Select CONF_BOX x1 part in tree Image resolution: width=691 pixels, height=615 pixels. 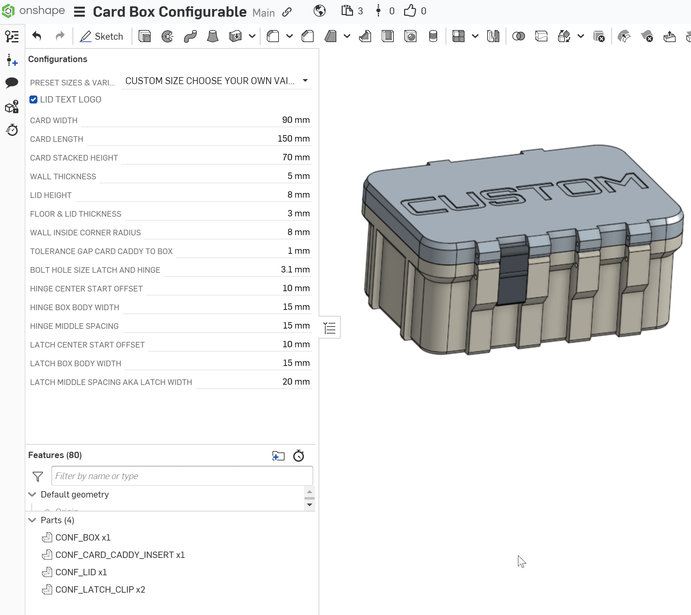click(83, 537)
